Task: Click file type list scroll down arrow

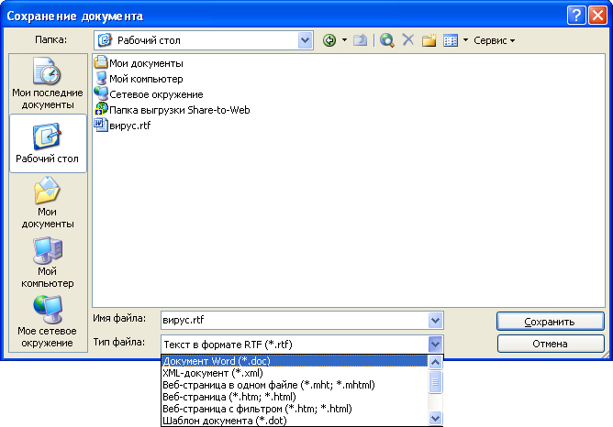Action: 435,419
